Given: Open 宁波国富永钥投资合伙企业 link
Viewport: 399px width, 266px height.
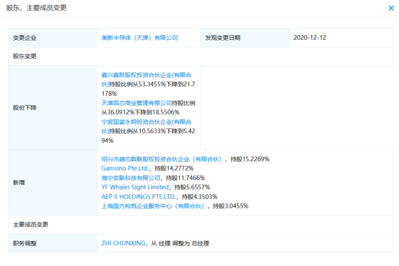Looking at the screenshot, I should [149, 121].
